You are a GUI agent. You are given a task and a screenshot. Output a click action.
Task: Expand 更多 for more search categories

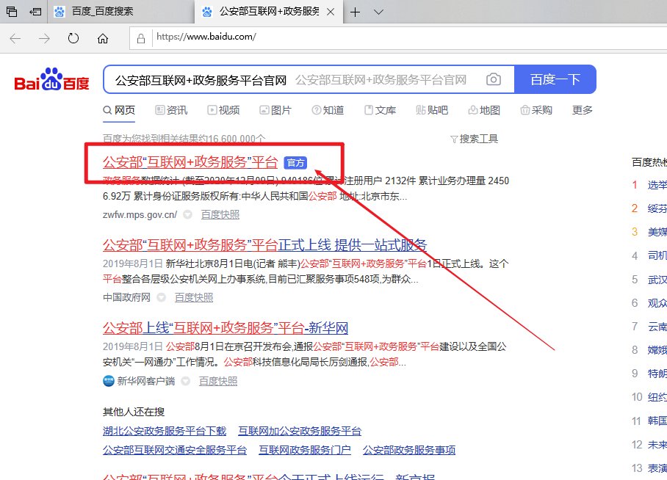tap(580, 110)
